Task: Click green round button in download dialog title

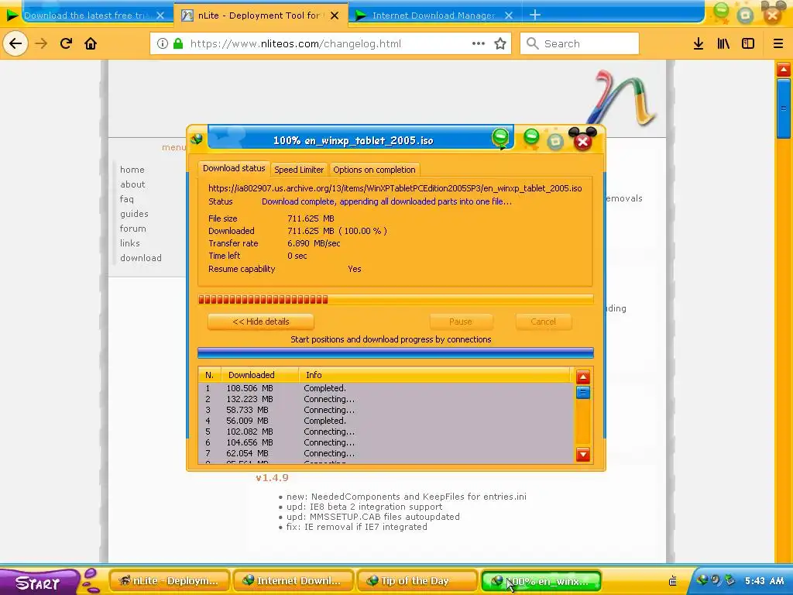Action: point(500,138)
